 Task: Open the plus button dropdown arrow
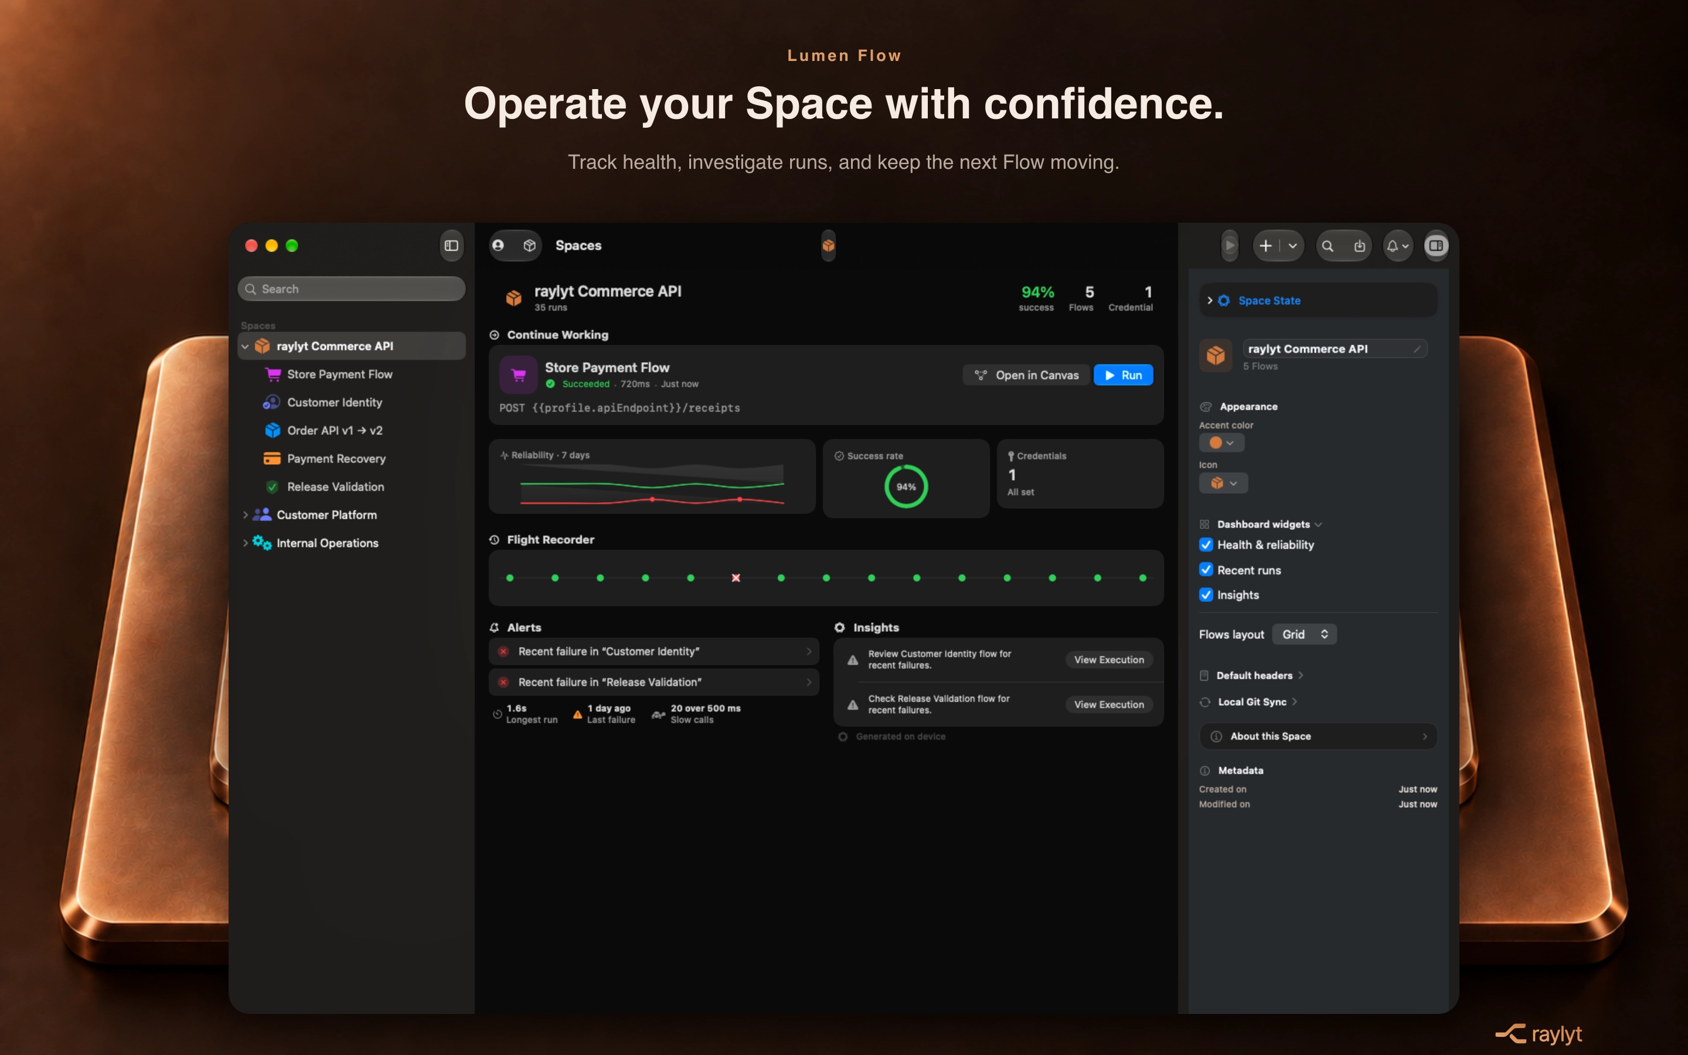click(1292, 246)
